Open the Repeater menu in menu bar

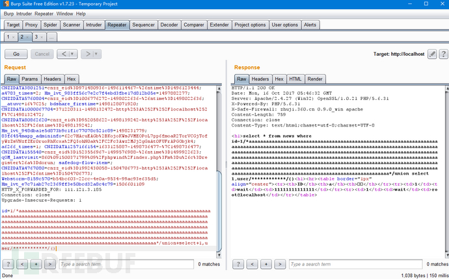point(44,14)
